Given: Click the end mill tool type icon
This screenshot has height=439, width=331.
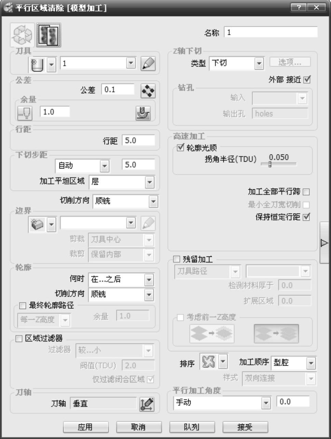Looking at the screenshot, I should (37, 64).
